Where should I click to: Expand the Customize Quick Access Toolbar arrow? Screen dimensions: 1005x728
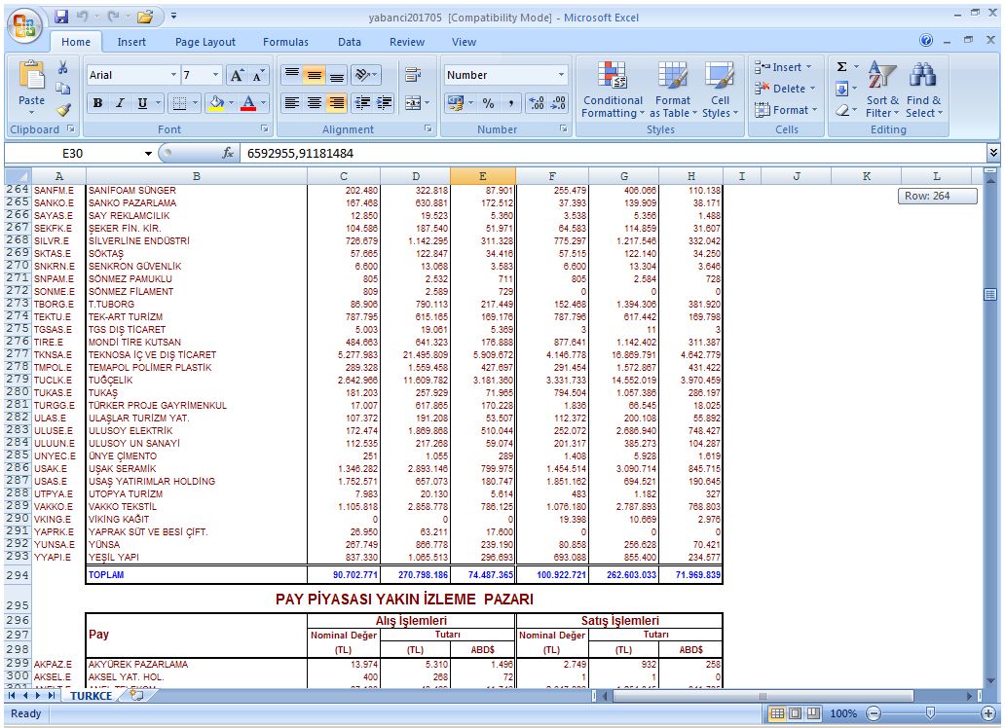coord(173,17)
